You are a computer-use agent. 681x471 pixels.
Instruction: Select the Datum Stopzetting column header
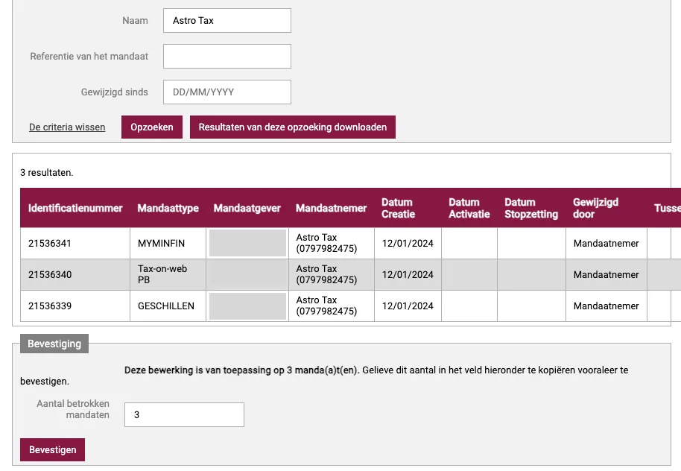point(531,208)
